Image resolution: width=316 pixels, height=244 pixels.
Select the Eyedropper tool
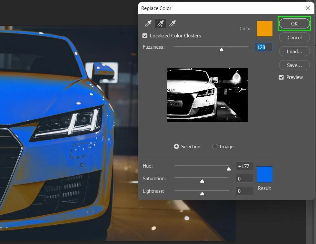[x=148, y=24]
